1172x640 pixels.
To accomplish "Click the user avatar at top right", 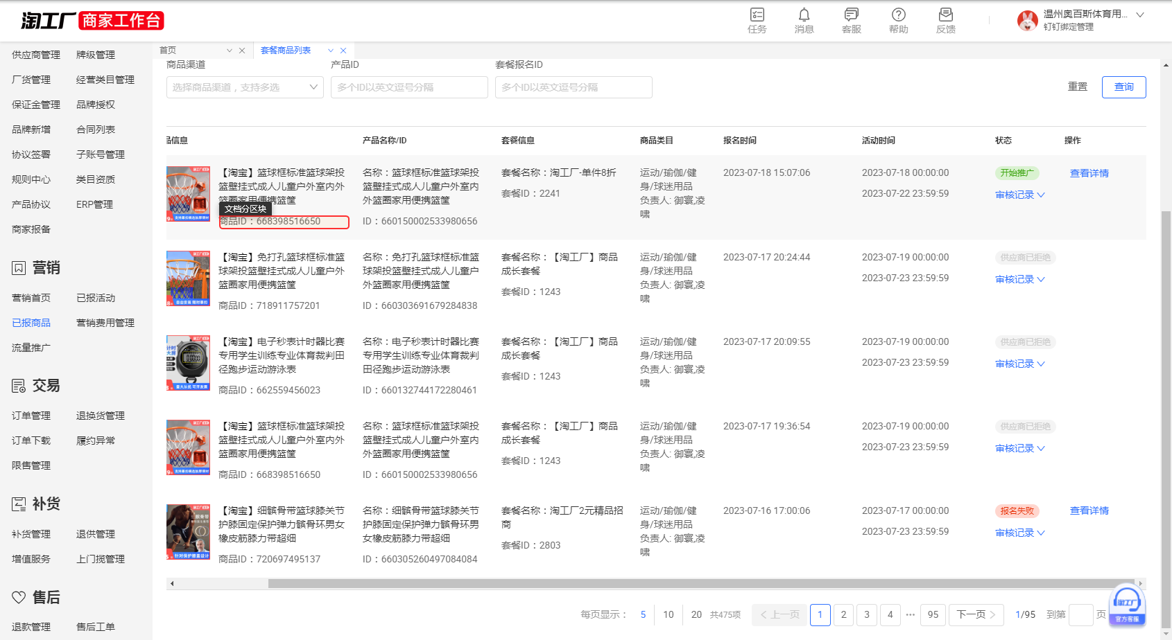I will (x=1027, y=21).
